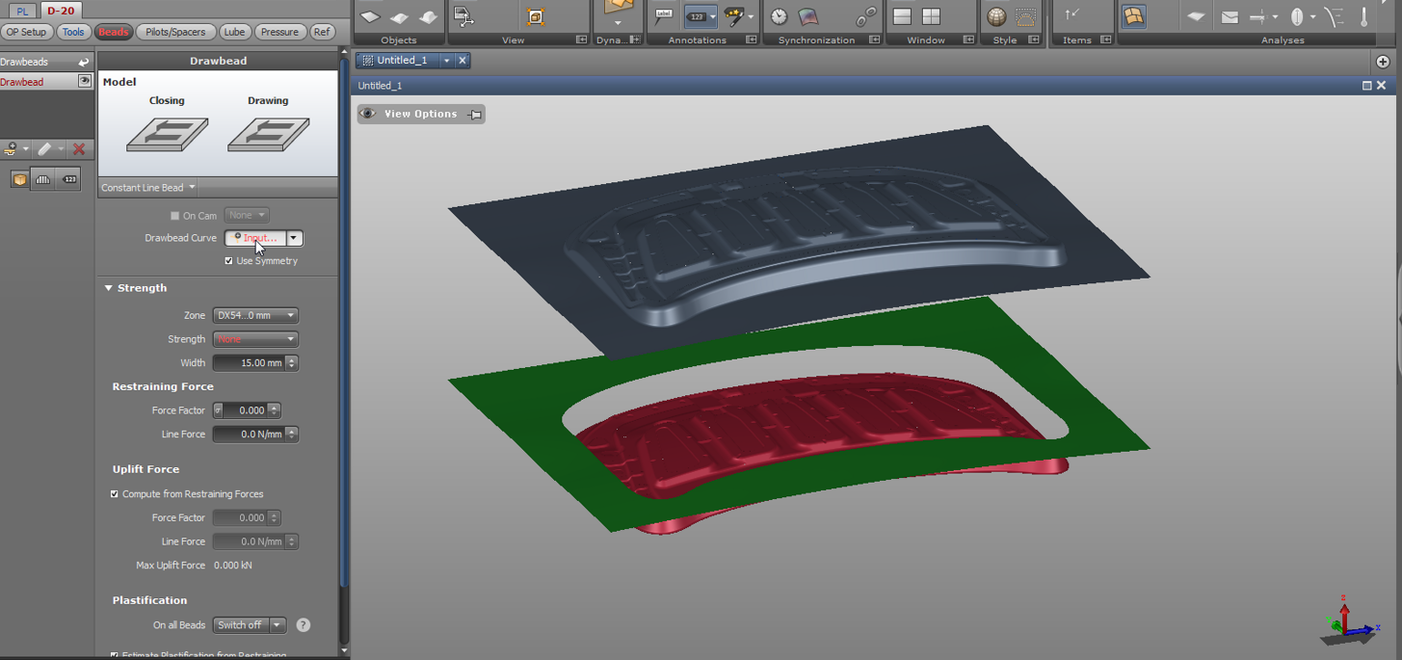This screenshot has height=660, width=1402.
Task: Click the globe icon in Style
Action: pos(996,16)
